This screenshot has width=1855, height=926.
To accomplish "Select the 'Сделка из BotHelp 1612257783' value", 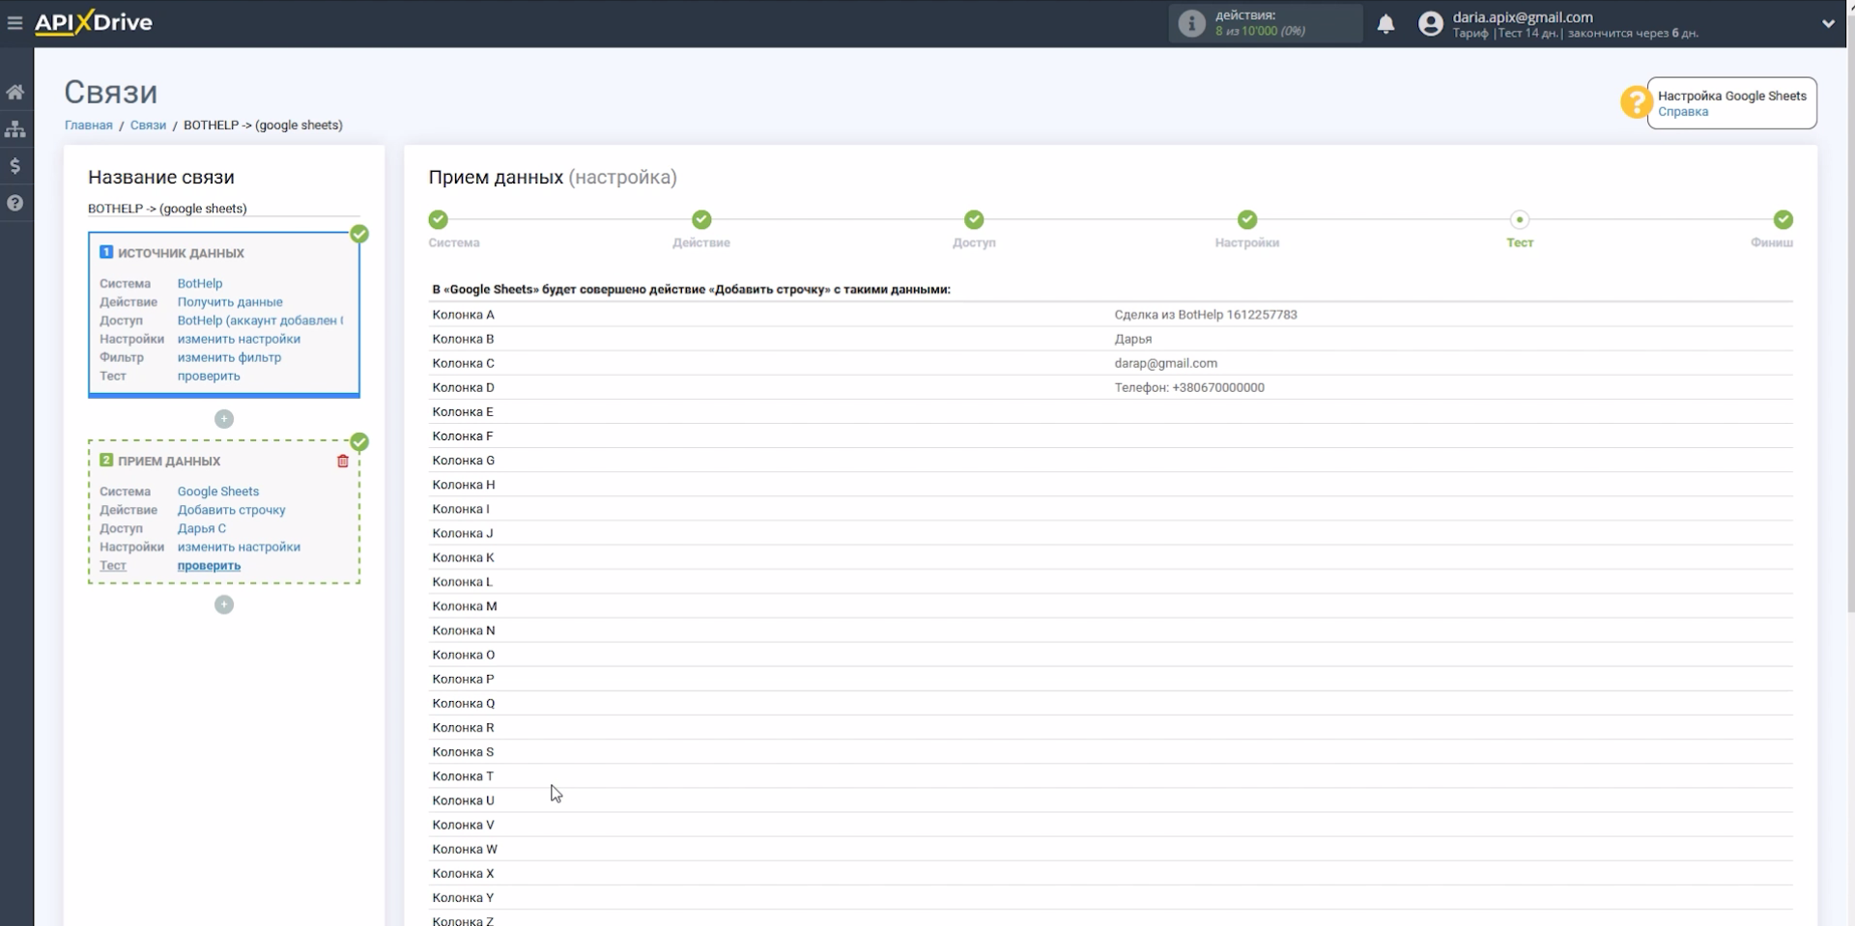I will click(x=1205, y=315).
